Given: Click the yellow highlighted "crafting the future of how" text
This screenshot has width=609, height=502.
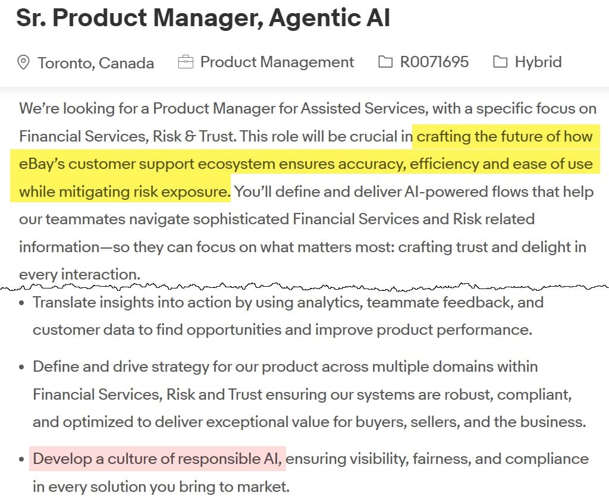Looking at the screenshot, I should coord(504,136).
